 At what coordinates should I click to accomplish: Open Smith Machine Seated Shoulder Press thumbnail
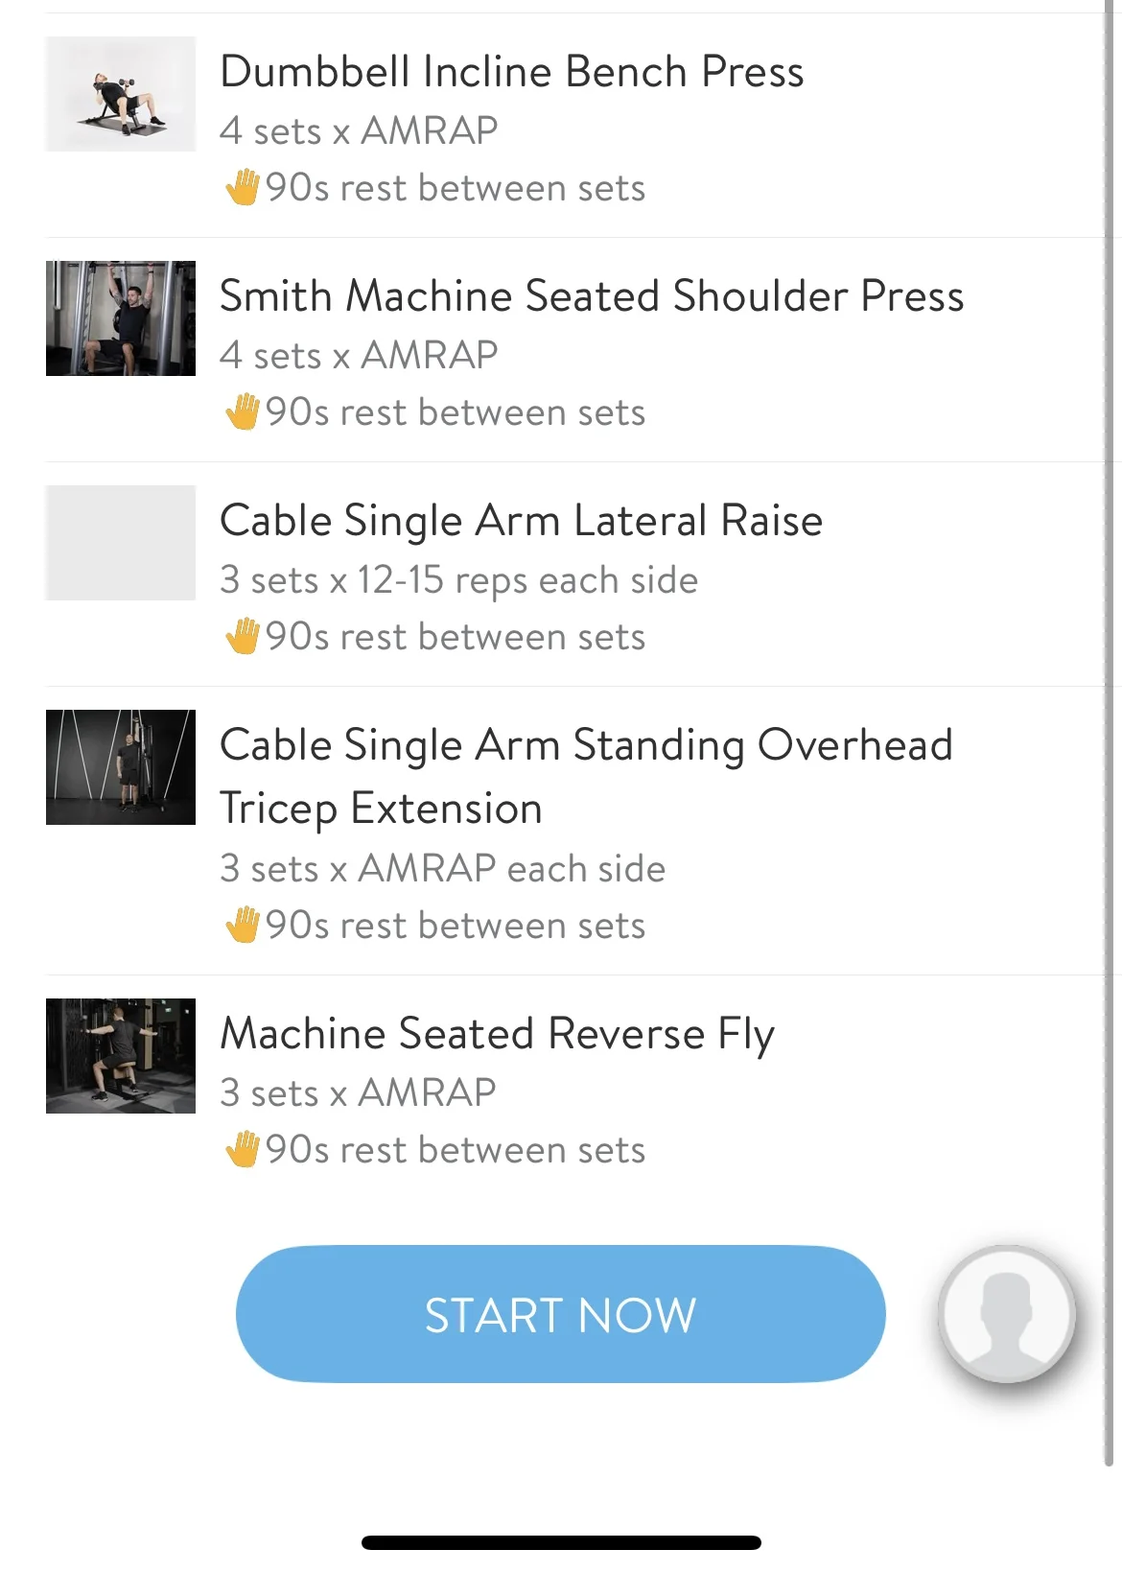[121, 318]
